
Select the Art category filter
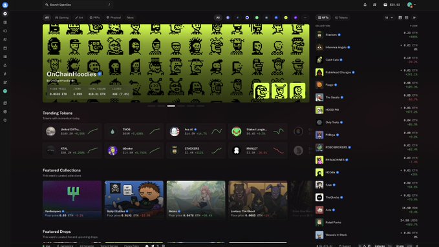[79, 17]
